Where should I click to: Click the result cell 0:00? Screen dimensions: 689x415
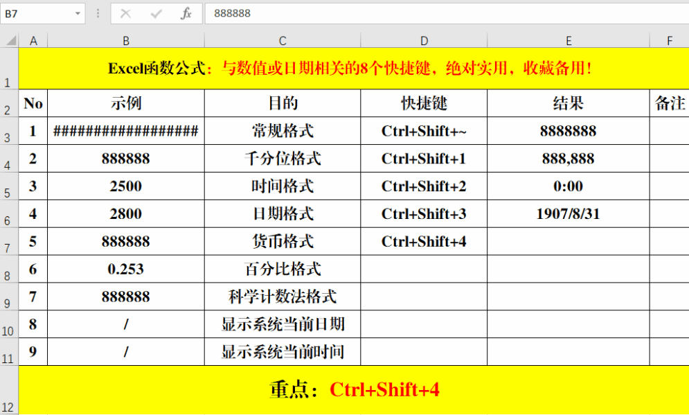coord(568,186)
